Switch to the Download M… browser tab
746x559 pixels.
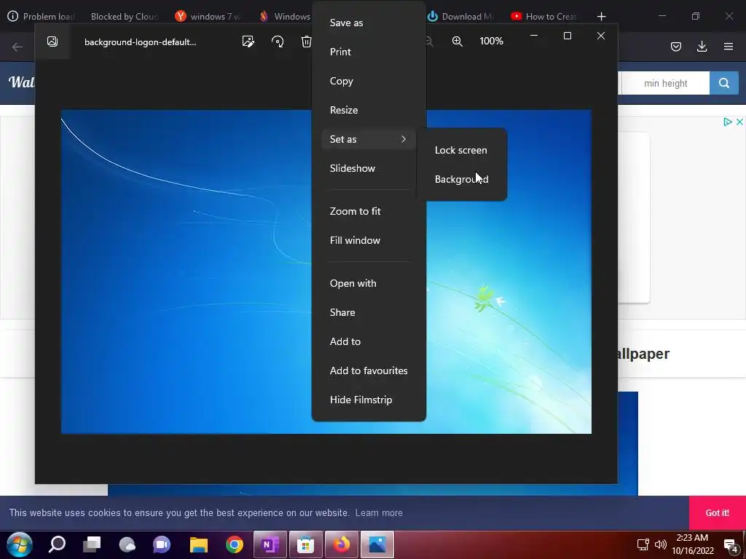click(x=460, y=16)
